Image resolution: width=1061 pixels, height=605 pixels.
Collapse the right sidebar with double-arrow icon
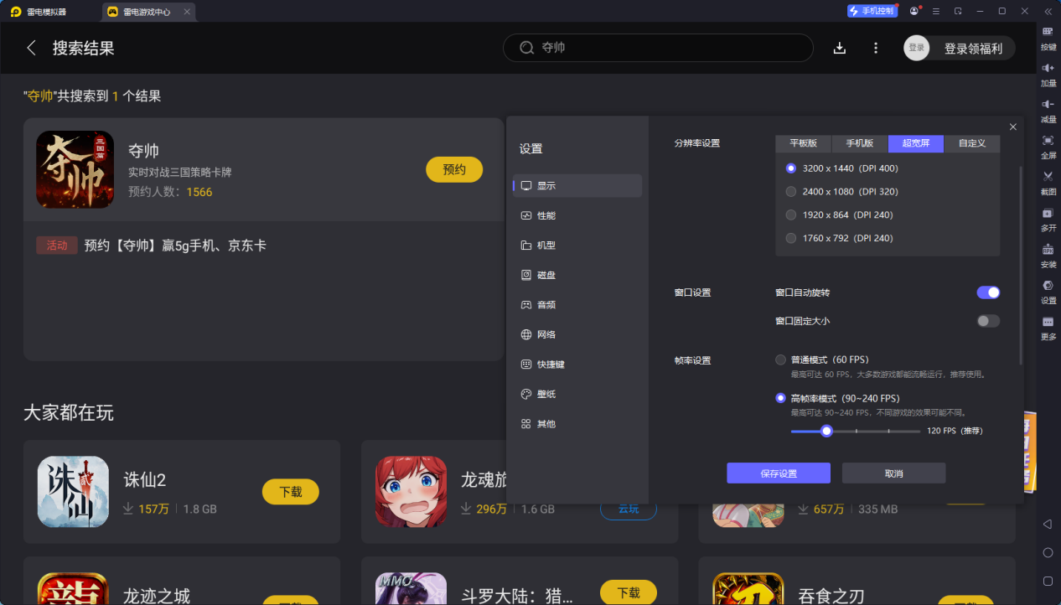point(1048,11)
